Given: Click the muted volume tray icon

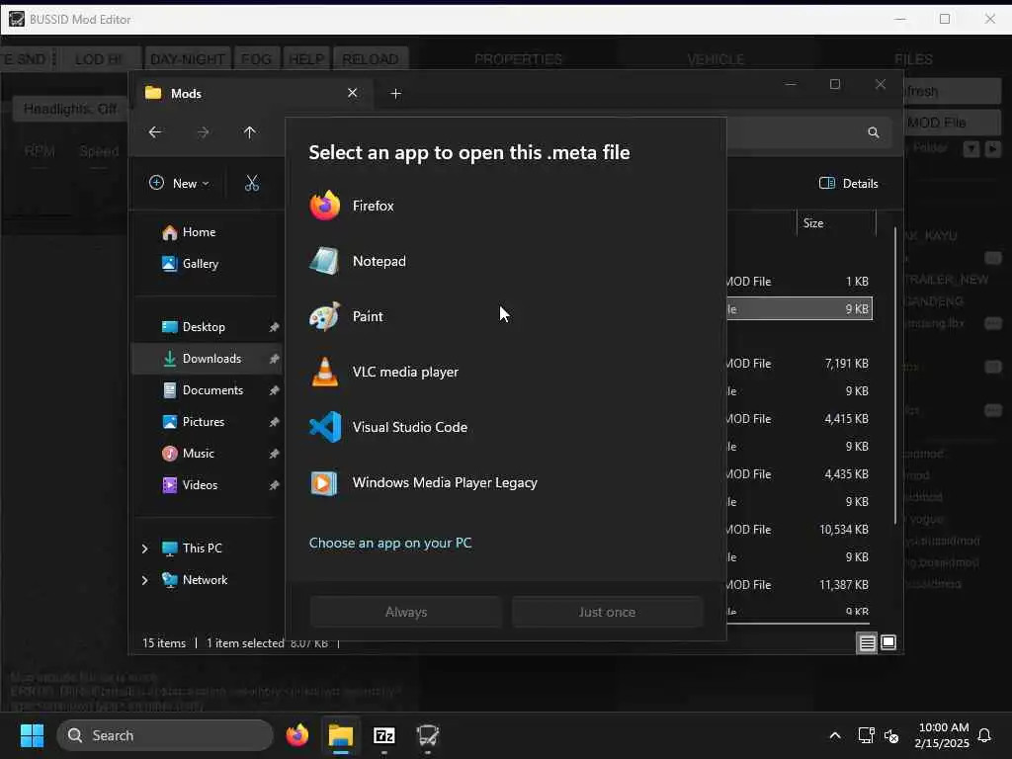Looking at the screenshot, I should (x=891, y=735).
